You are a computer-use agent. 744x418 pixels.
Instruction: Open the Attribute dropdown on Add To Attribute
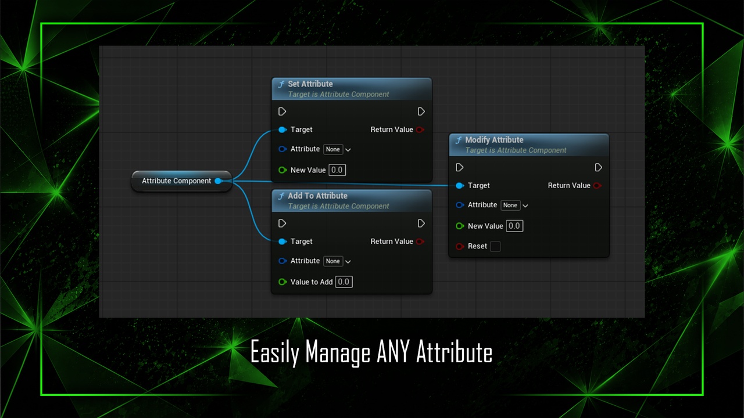click(337, 261)
